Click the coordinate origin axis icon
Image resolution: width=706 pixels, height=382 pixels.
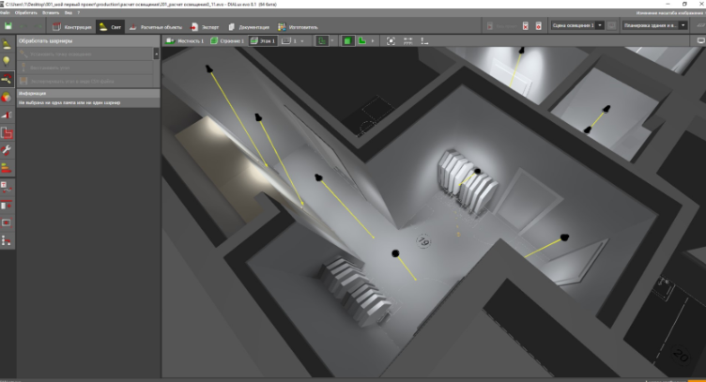(x=424, y=41)
